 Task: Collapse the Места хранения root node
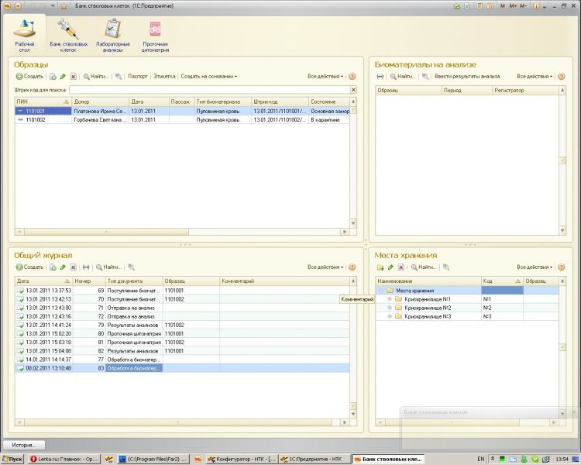(x=381, y=291)
